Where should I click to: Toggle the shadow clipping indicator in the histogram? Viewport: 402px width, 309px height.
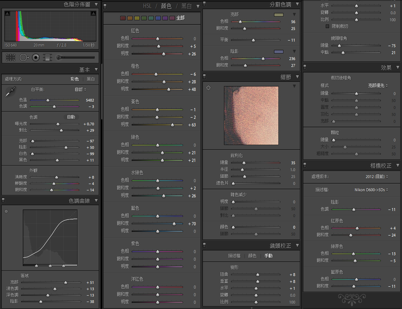point(7,13)
